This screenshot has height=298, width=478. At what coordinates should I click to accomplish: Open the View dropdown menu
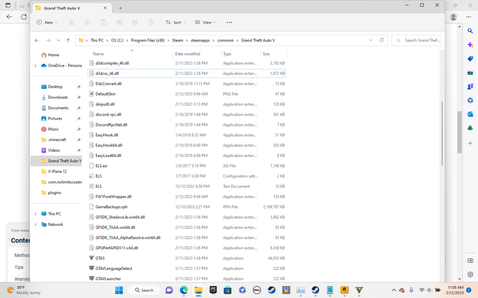coord(206,22)
